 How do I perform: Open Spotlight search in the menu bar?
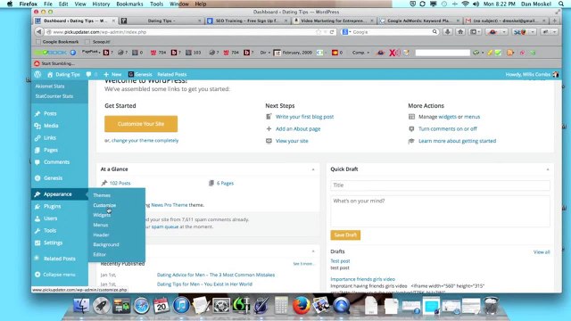pos(561,4)
